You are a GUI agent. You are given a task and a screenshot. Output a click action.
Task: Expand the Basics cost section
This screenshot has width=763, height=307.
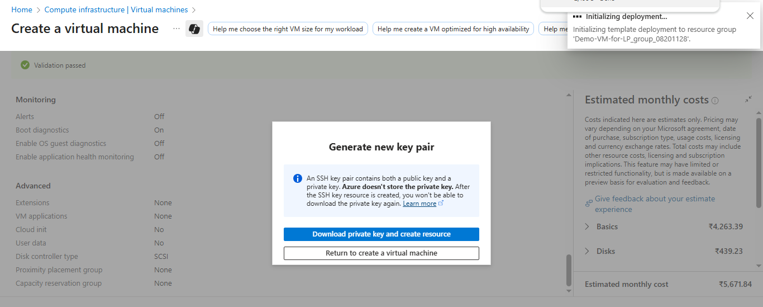(587, 226)
